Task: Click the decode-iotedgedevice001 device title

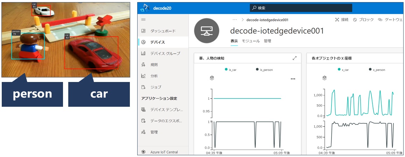Action: 277,31
